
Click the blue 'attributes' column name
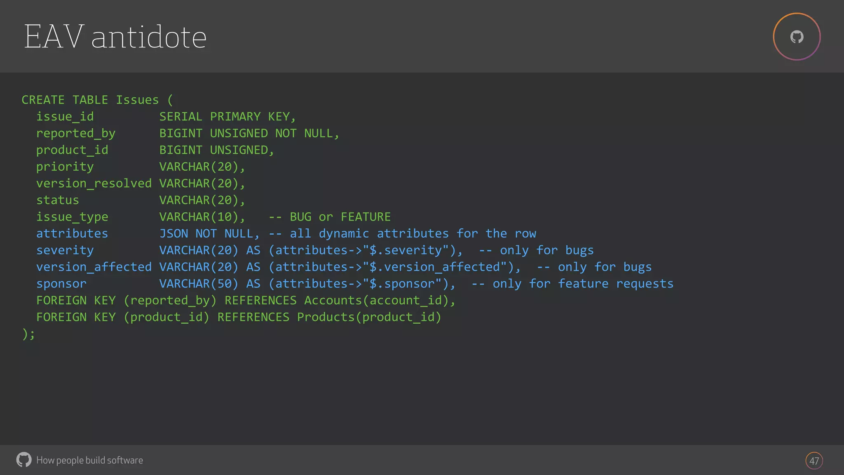72,234
